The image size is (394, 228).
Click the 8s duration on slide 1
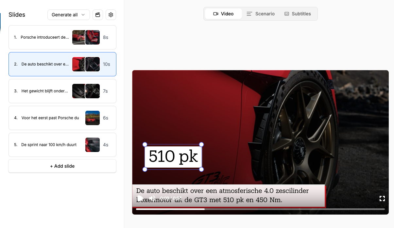click(106, 37)
